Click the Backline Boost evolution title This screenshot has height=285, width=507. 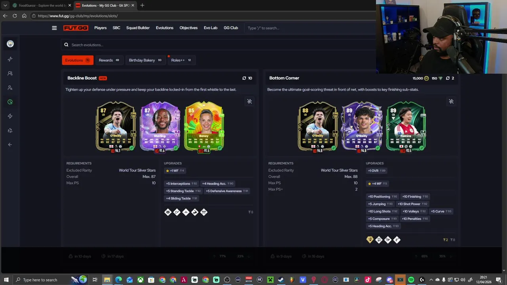(82, 78)
